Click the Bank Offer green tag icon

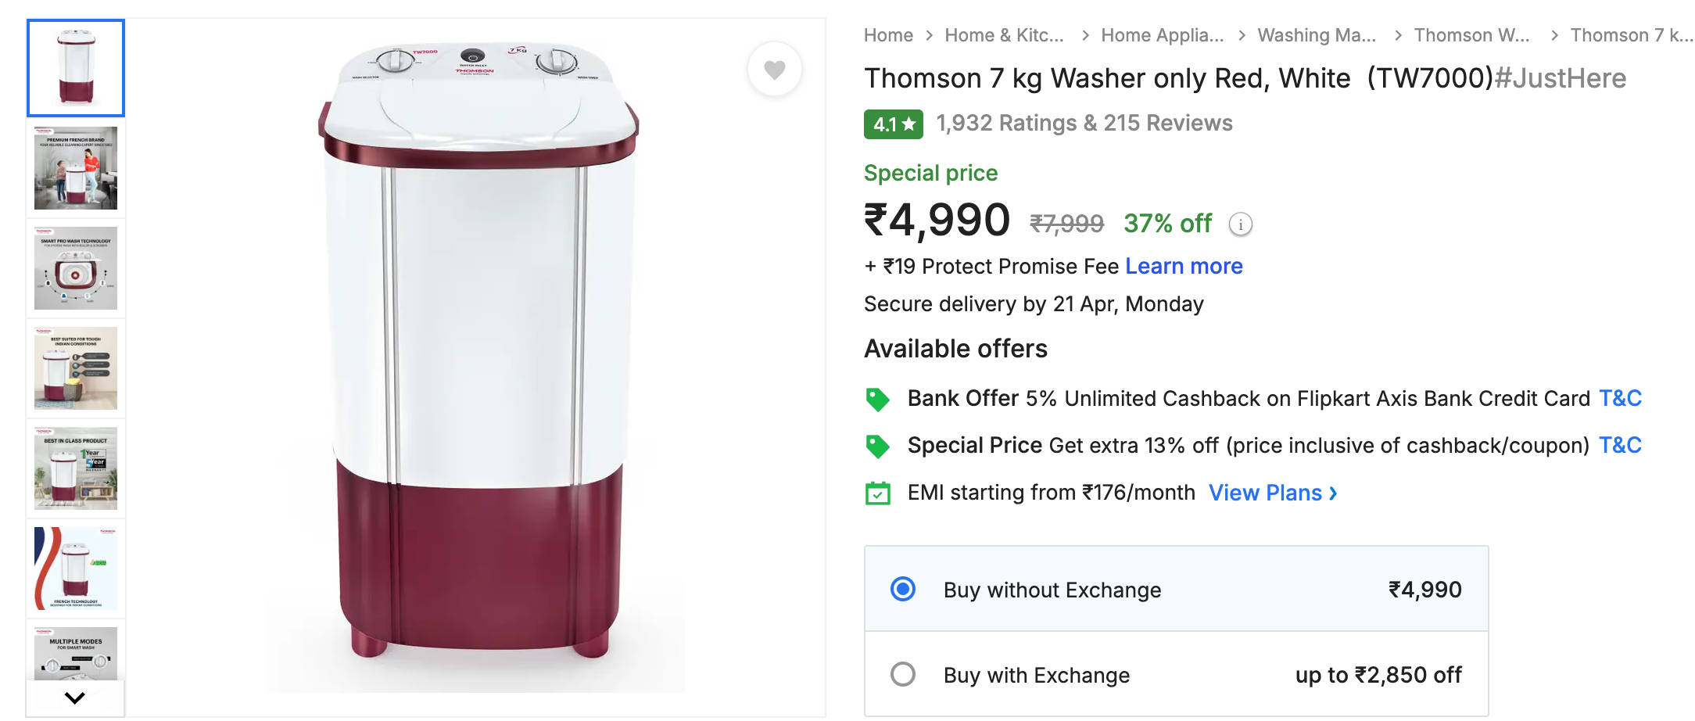(x=877, y=400)
